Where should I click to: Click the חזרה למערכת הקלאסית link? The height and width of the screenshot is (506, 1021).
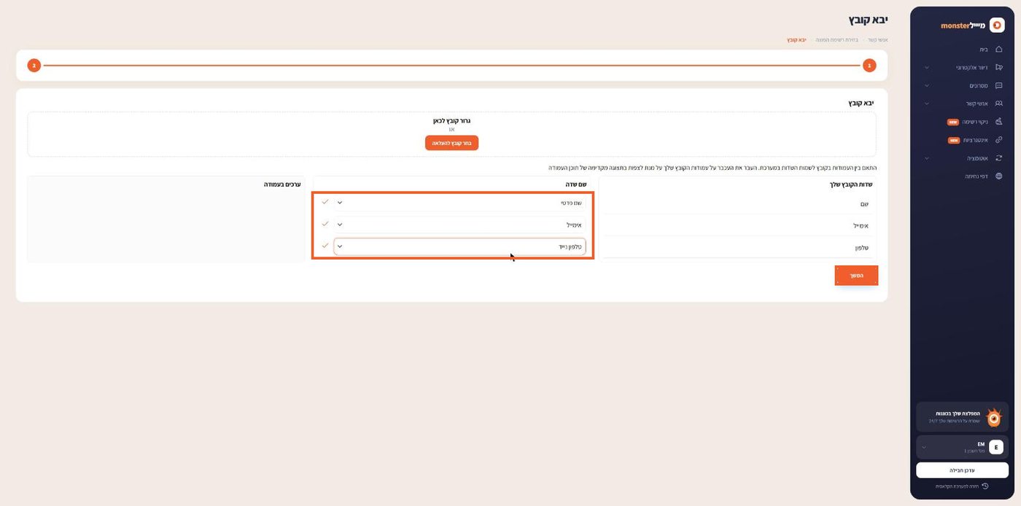957,486
